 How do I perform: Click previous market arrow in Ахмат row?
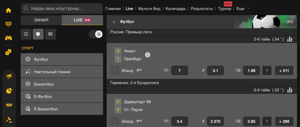(115, 70)
